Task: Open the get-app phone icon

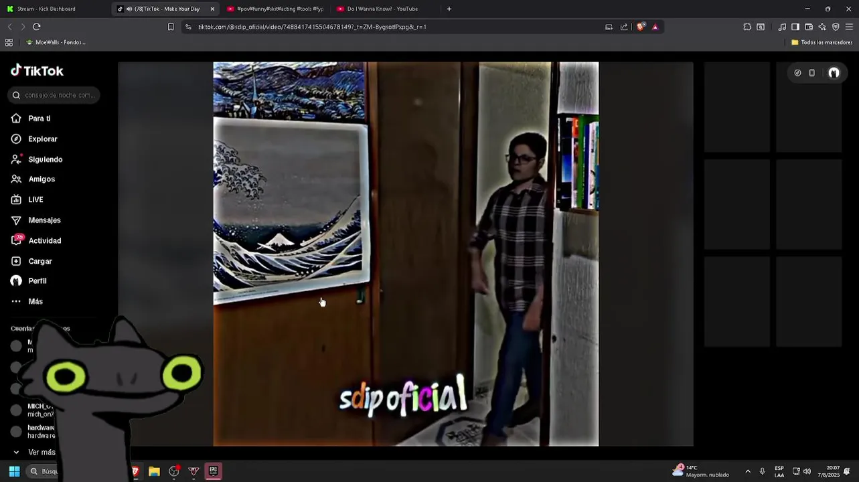Action: pyautogui.click(x=812, y=73)
